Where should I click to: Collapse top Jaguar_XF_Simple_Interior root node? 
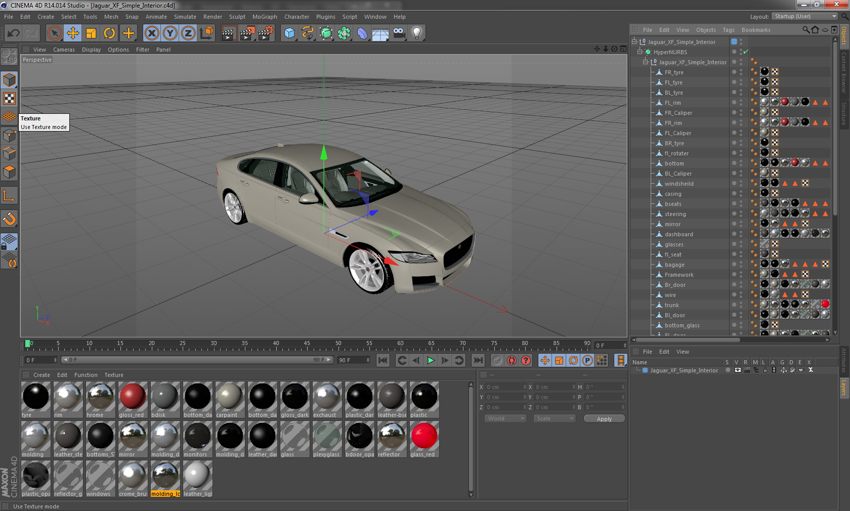click(634, 42)
